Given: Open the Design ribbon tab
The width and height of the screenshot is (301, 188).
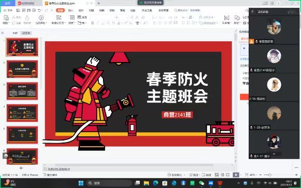Looking at the screenshot, I should click(81, 10).
